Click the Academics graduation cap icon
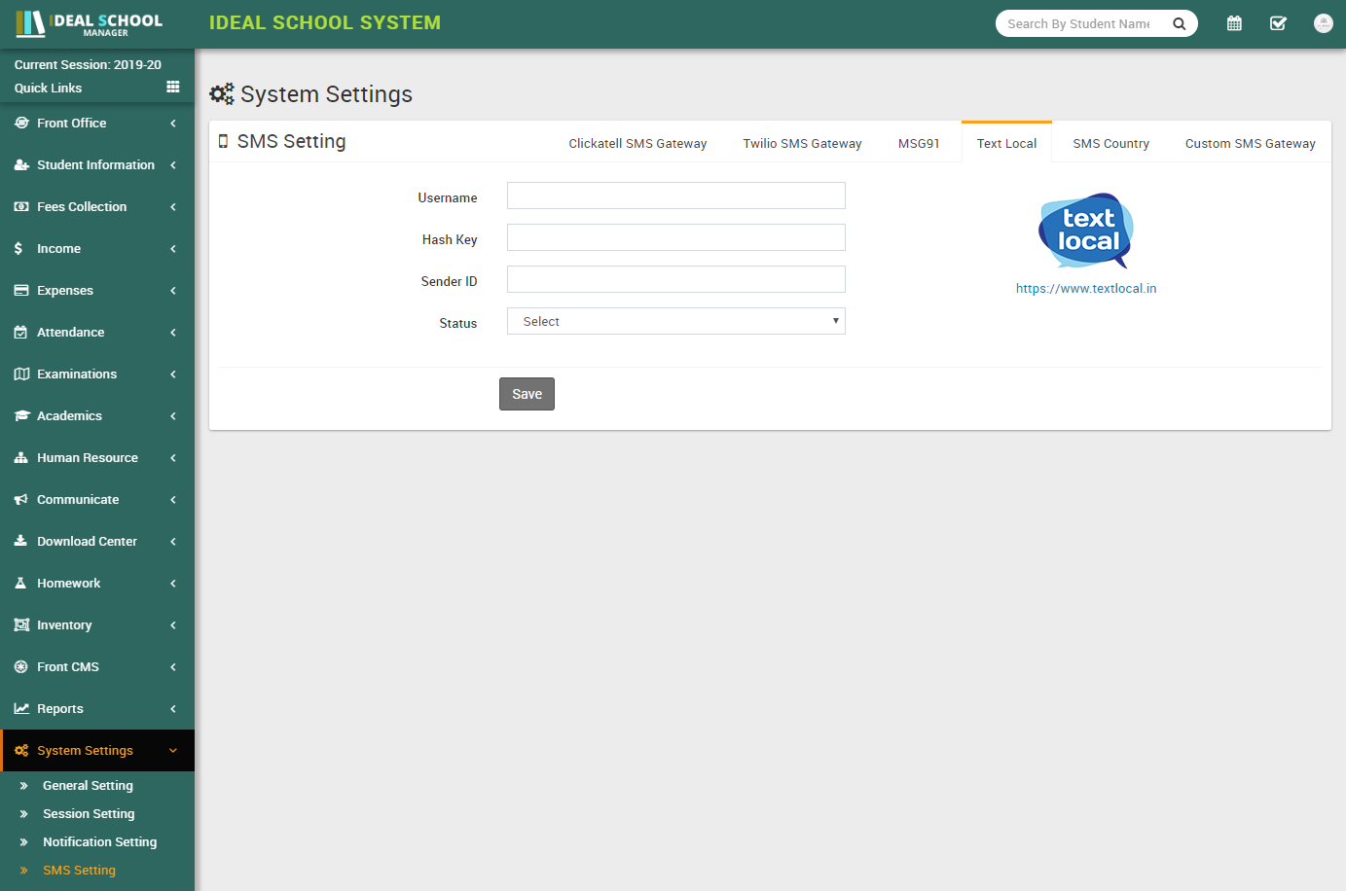 (x=21, y=415)
